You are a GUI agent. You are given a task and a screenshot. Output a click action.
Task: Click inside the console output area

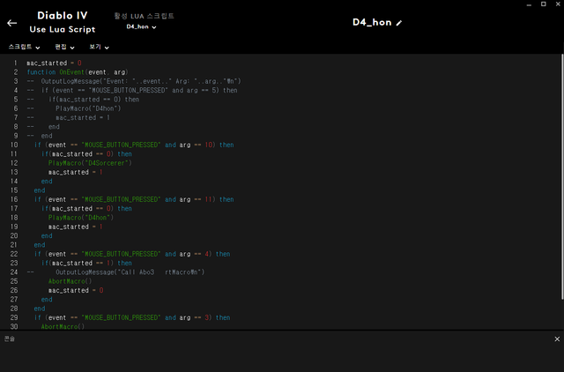point(282,358)
